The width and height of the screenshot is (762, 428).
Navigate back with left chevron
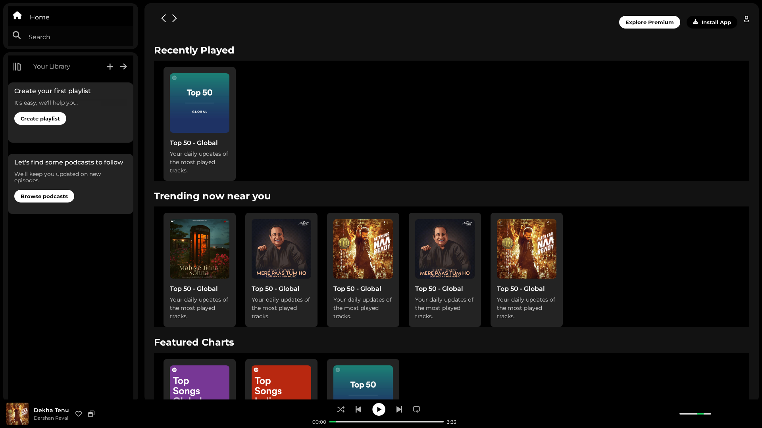[x=164, y=18]
